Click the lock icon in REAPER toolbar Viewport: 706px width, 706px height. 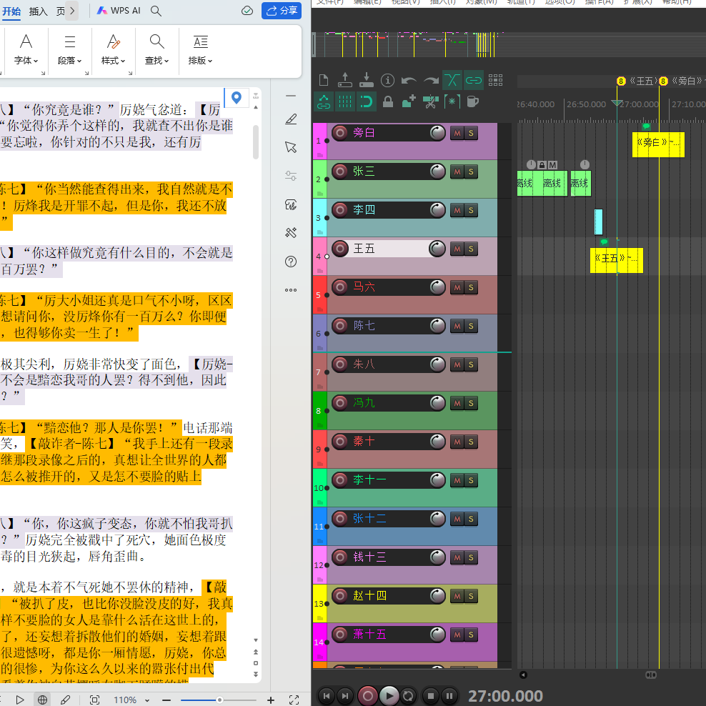coord(388,101)
